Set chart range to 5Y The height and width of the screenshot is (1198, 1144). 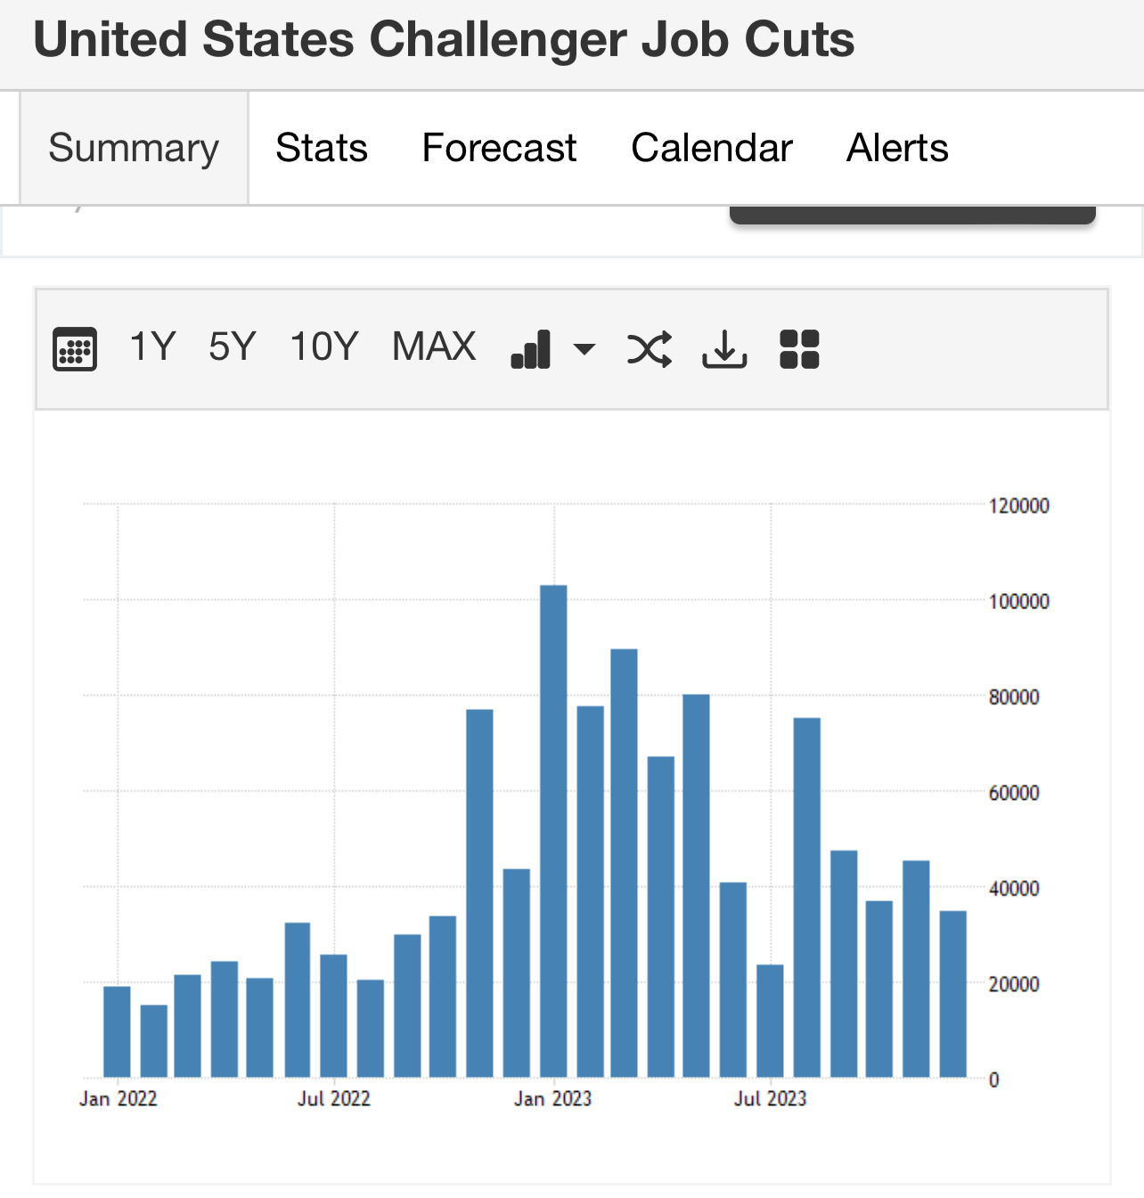[x=233, y=346]
